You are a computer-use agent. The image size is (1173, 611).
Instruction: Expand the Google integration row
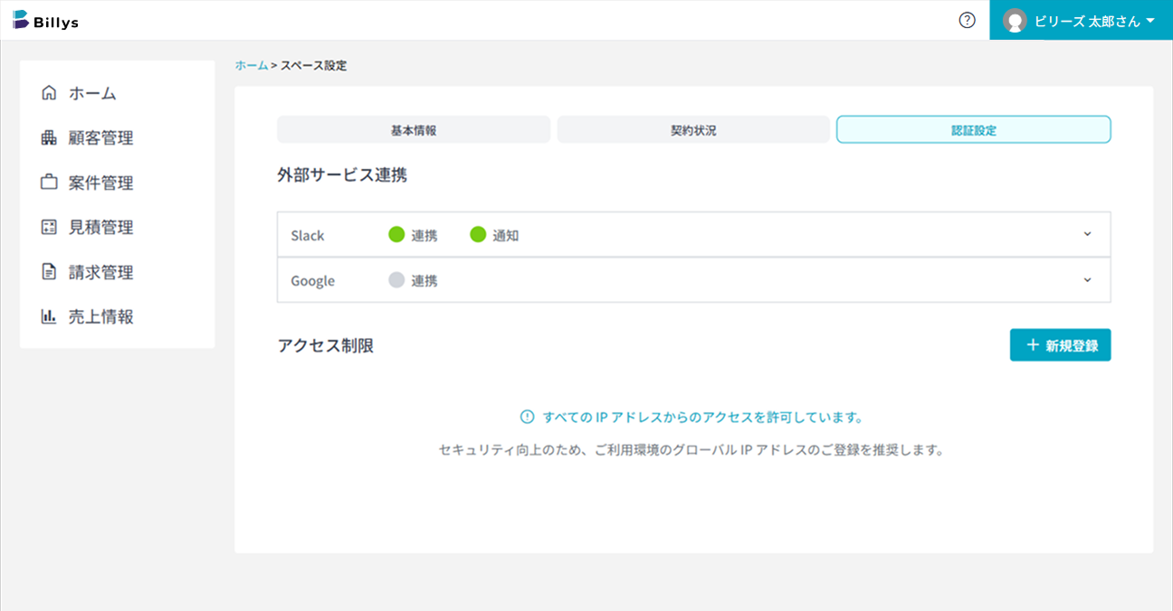click(1087, 280)
